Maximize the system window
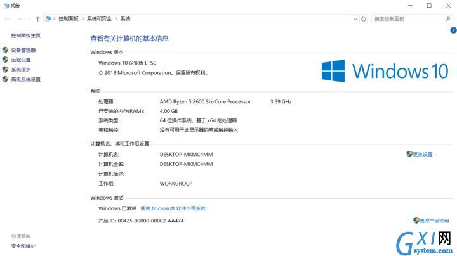This screenshot has width=457, height=256. click(429, 6)
